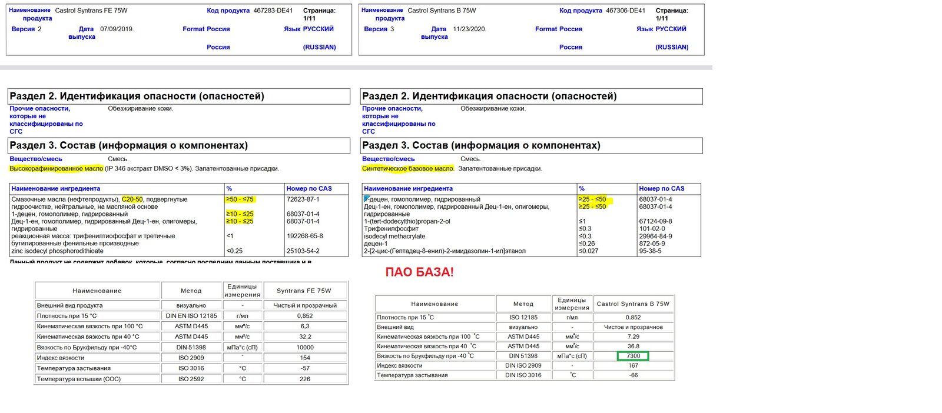
Task: Select the release date 07/09/2019
Action: tap(117, 29)
